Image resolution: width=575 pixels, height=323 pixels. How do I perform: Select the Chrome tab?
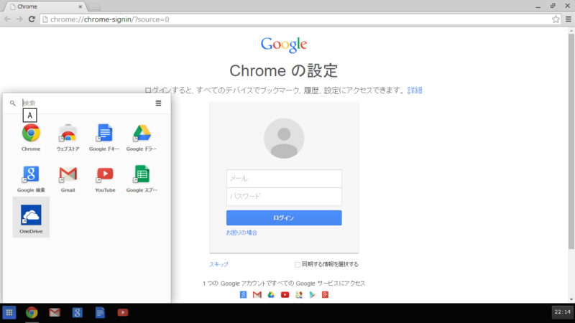click(44, 6)
